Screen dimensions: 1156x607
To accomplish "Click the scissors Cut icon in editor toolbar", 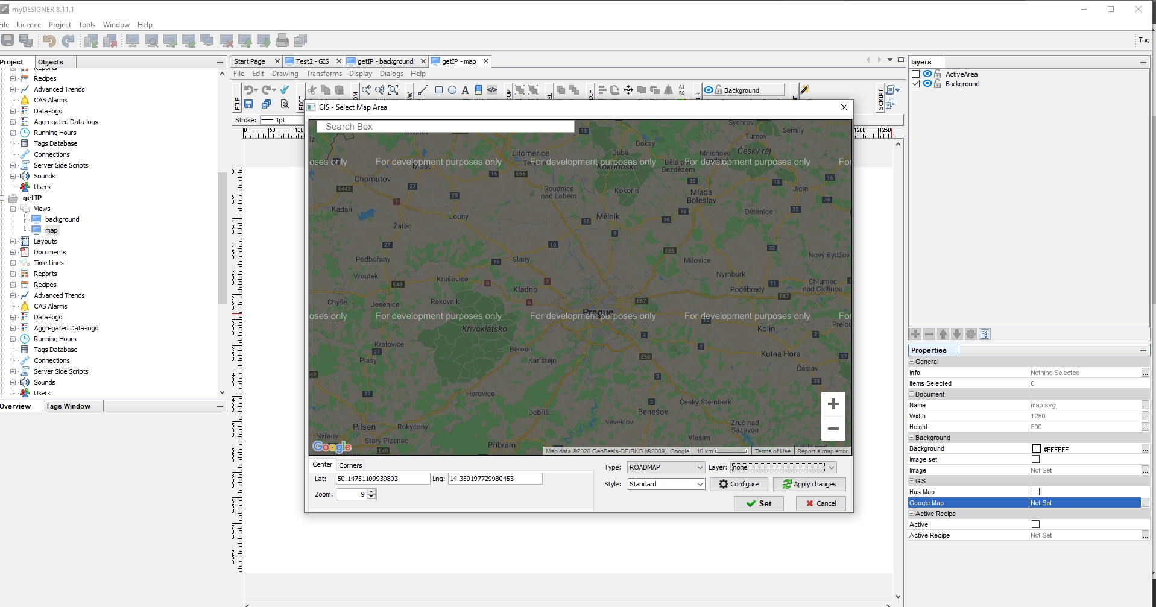I will [x=312, y=90].
